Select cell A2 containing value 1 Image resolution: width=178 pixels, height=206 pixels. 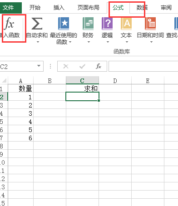click(x=20, y=97)
